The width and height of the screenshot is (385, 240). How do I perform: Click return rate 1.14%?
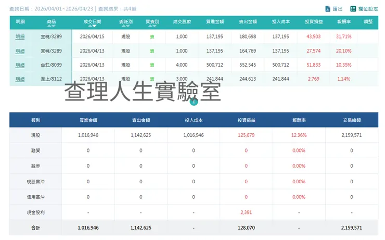click(344, 79)
